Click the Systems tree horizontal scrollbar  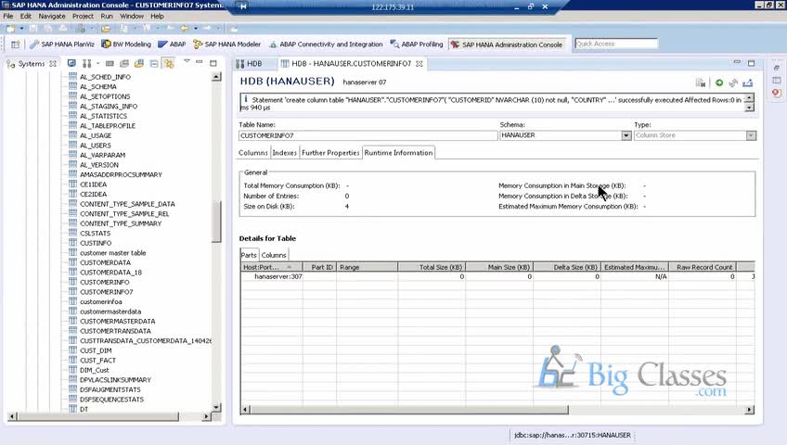[97, 416]
